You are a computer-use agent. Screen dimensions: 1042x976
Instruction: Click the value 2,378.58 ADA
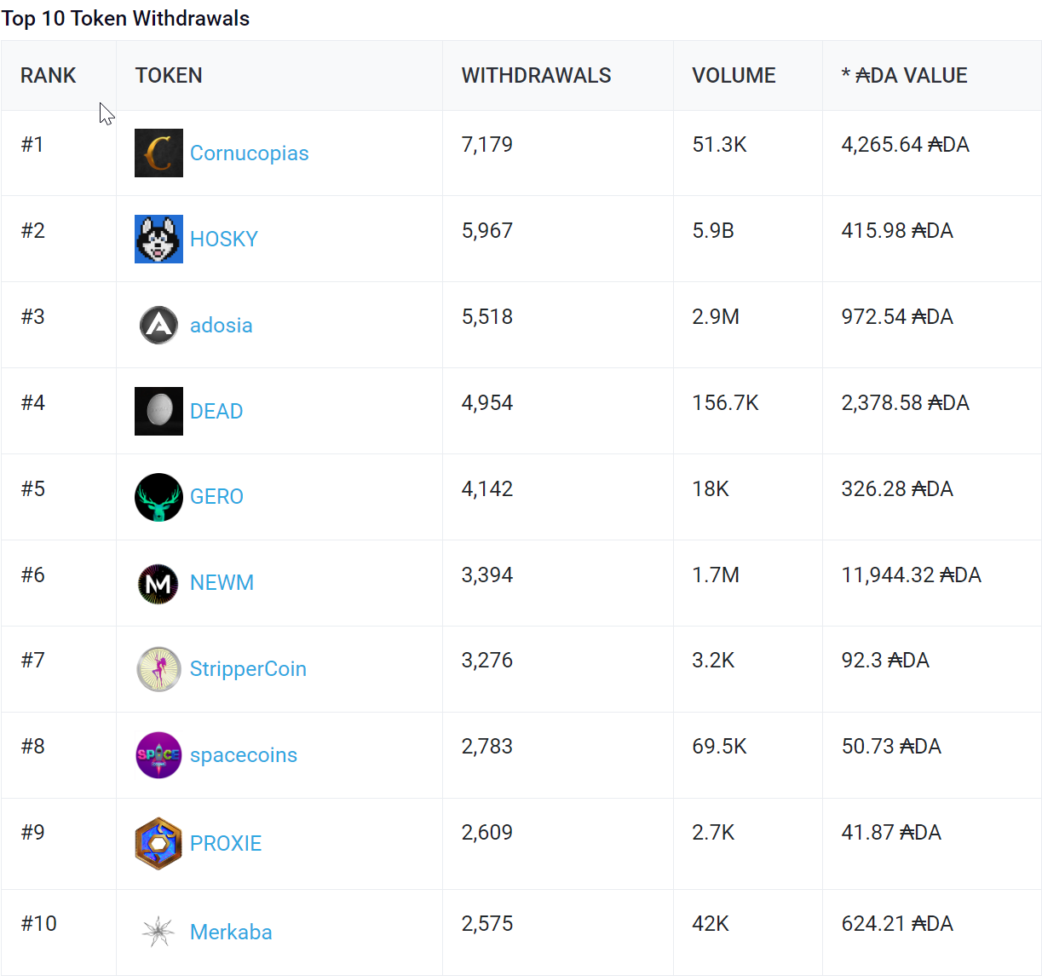click(x=906, y=403)
